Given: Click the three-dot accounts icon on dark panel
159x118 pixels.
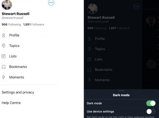Looking at the screenshot, I should point(136,7).
